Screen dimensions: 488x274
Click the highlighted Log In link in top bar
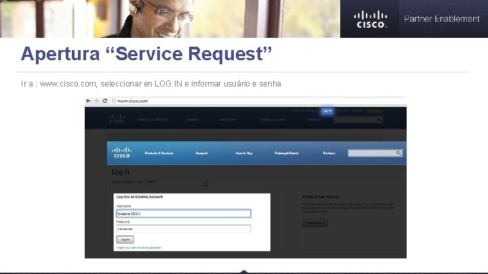(327, 111)
